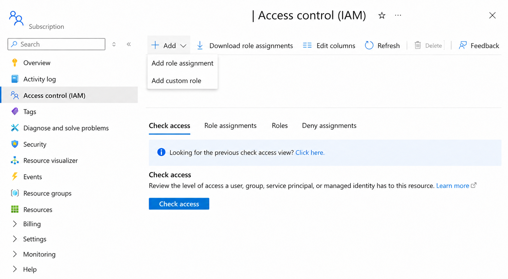The height and width of the screenshot is (279, 508).
Task: Click the Edit columns list icon
Action: 307,45
